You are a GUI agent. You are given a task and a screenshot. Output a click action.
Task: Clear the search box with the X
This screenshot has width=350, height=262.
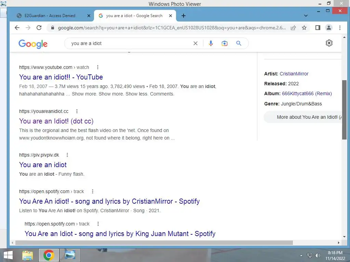coord(195,43)
